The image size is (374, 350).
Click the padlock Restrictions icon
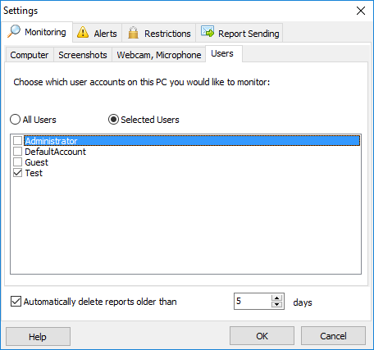coord(133,33)
